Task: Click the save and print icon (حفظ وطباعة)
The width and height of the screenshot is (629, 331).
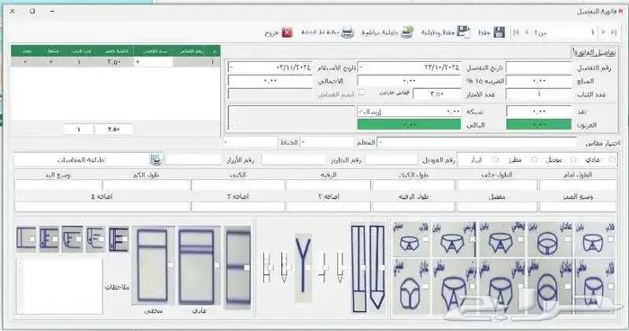Action: click(x=464, y=32)
